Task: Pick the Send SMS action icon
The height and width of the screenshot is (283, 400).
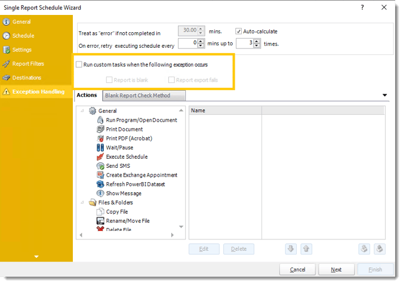Action: tap(100, 166)
